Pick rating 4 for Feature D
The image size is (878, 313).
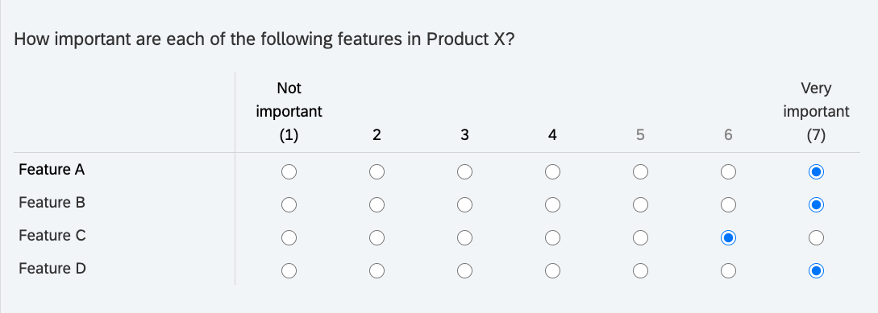(552, 271)
